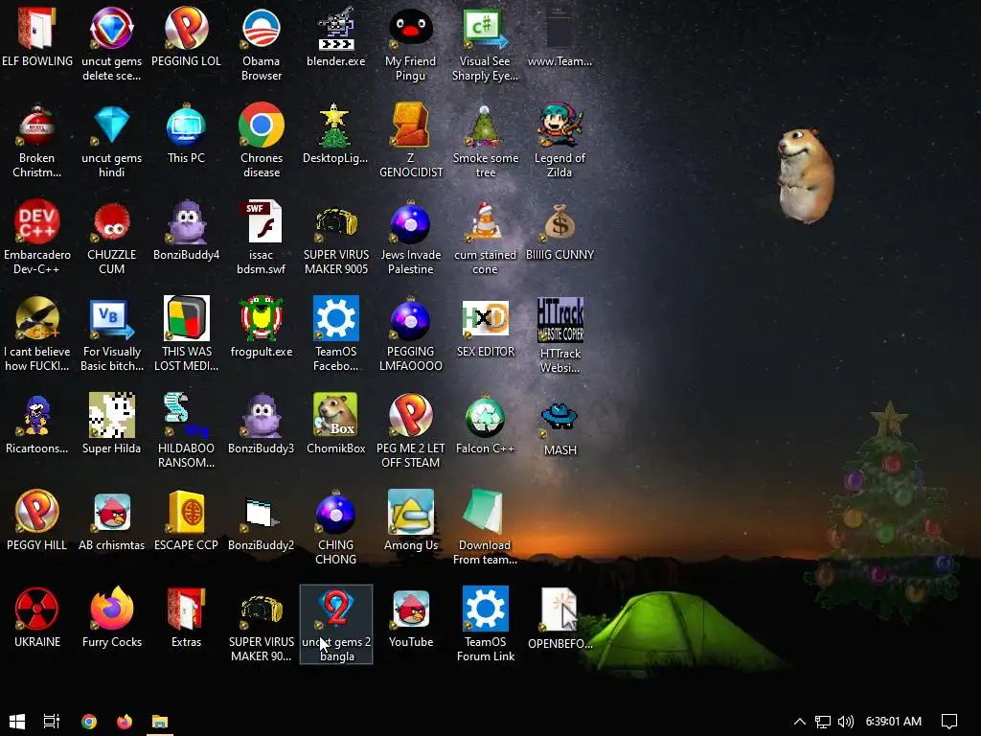This screenshot has width=981, height=736.
Task: Click the BonziBuddy2 icon
Action: coord(261,514)
